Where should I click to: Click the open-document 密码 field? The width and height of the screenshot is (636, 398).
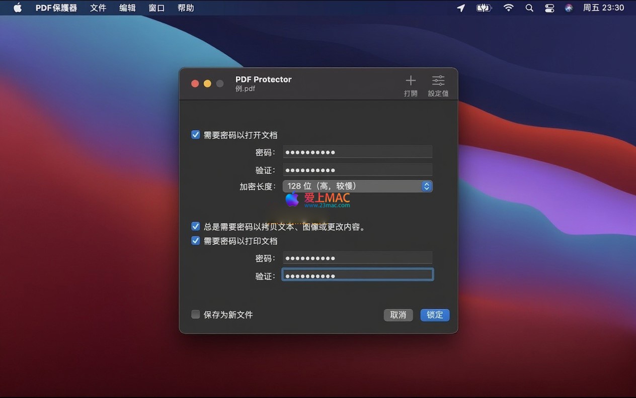coord(357,152)
